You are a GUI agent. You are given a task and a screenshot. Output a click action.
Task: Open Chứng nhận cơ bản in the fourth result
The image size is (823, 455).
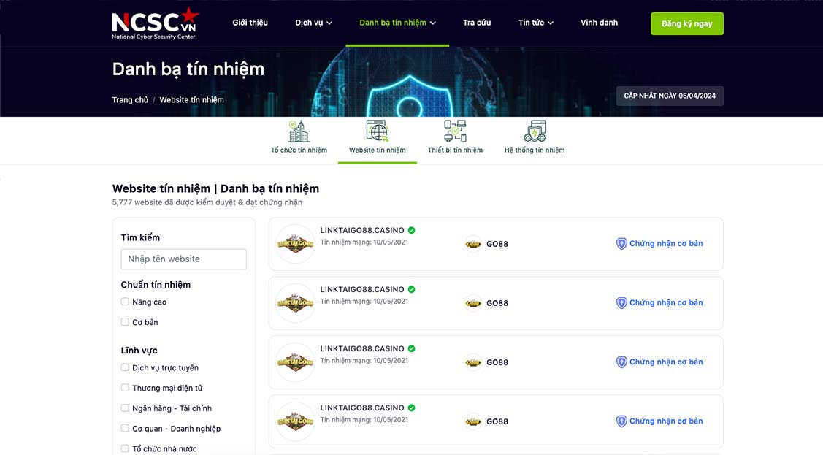[666, 421]
